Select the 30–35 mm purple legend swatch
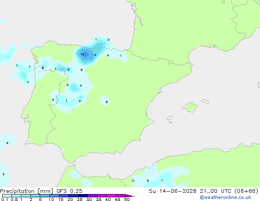 click(92, 196)
